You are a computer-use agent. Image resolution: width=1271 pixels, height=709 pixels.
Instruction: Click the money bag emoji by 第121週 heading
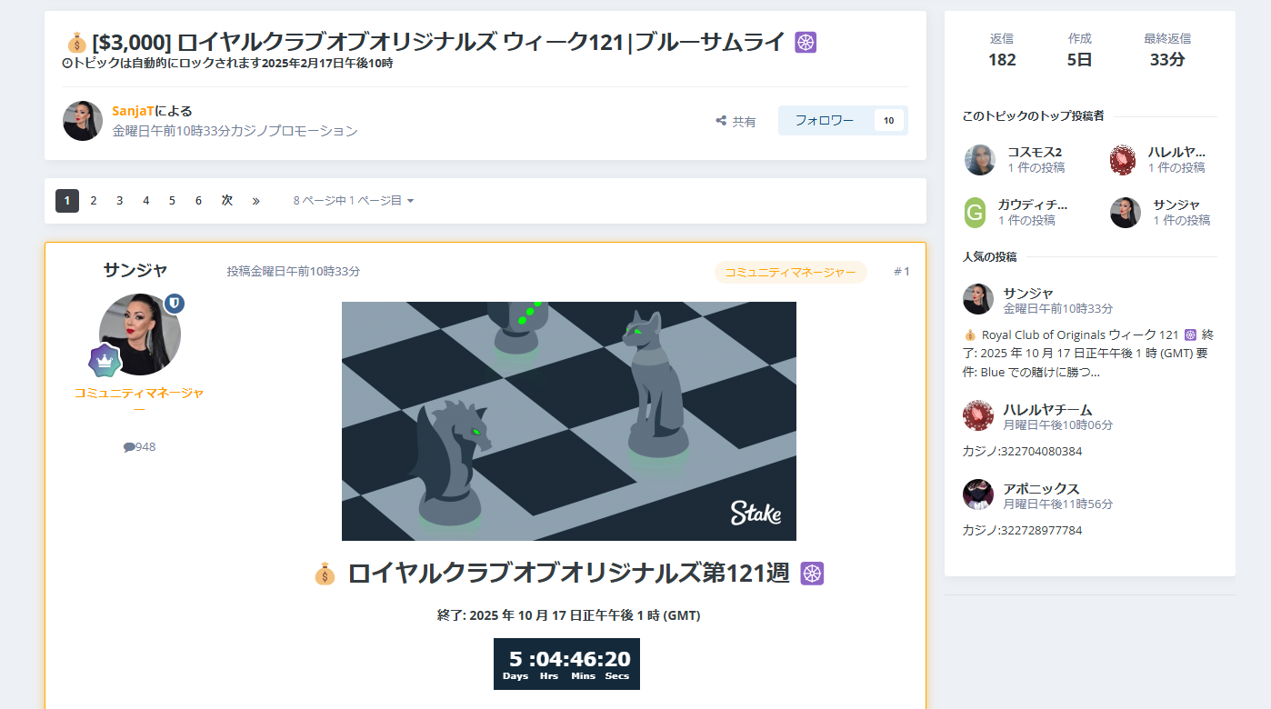point(325,574)
